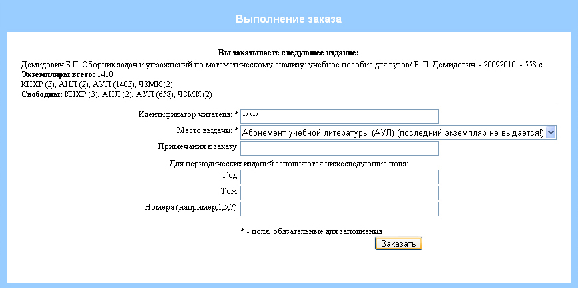
Task: Click the Номера (например,1,5,7) input field
Action: pos(340,208)
